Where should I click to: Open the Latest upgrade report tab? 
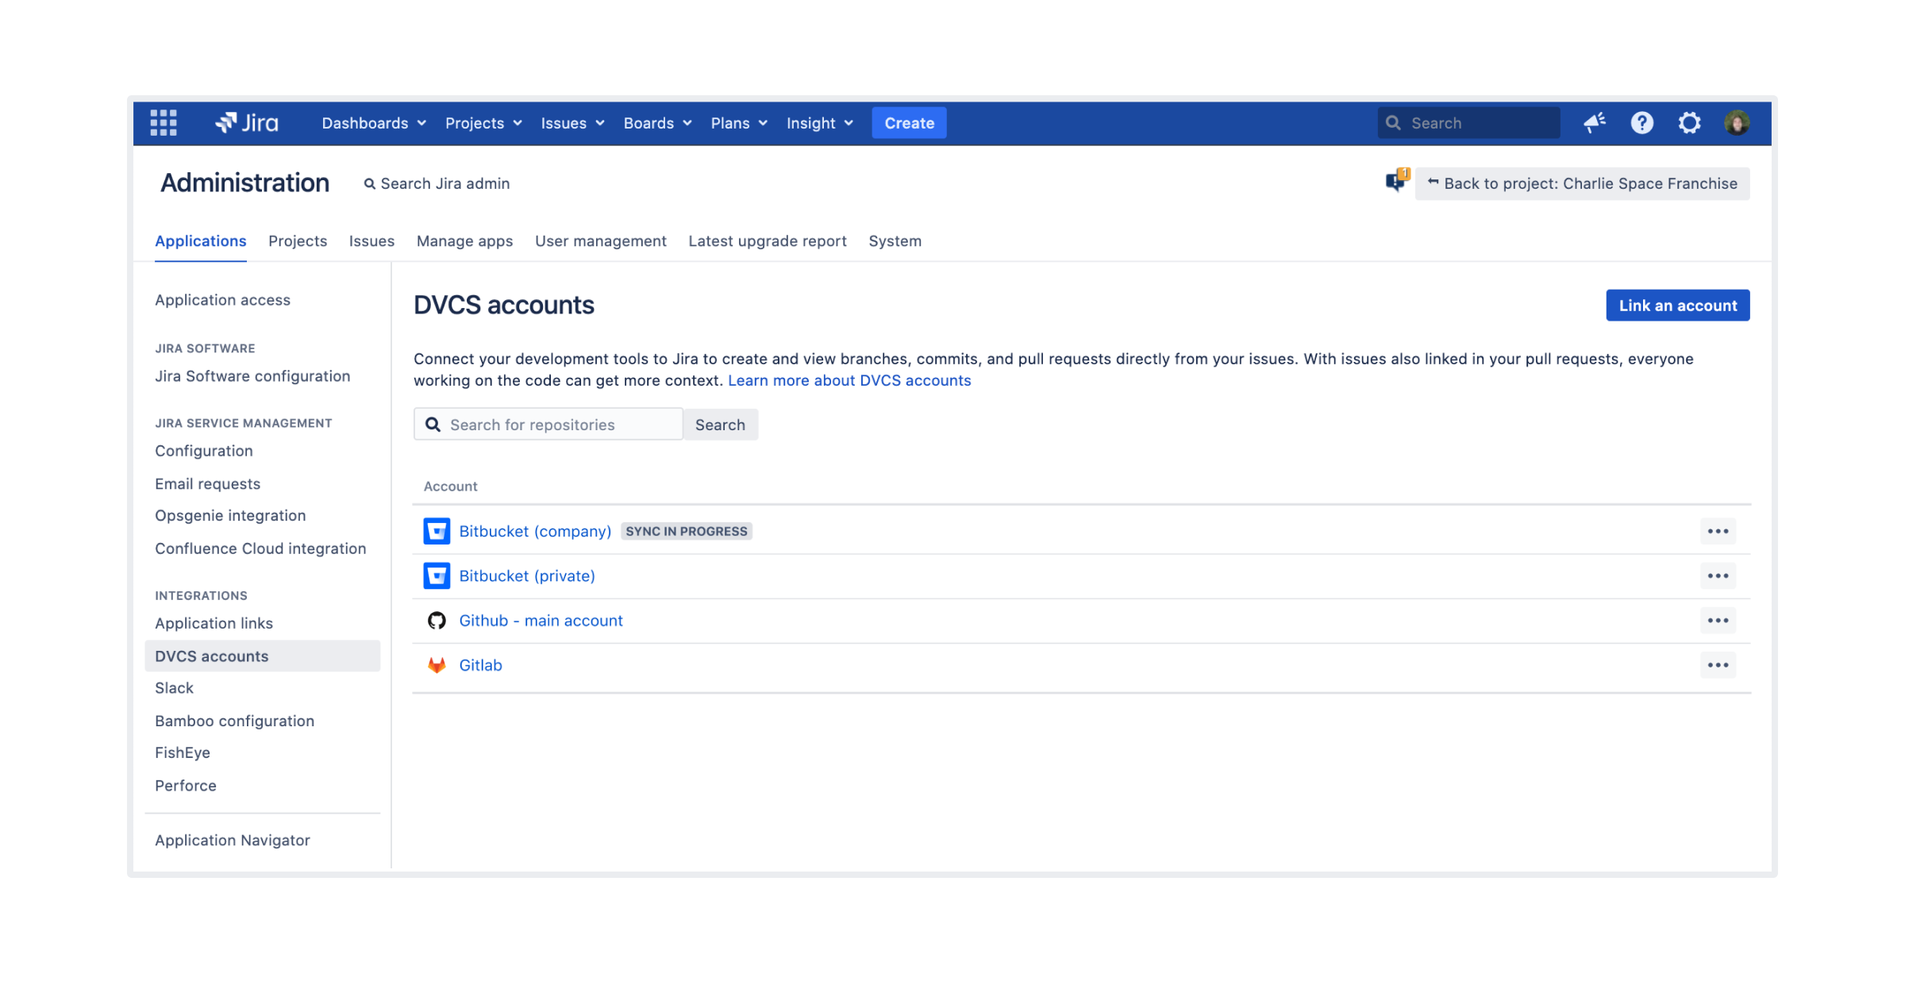tap(767, 241)
